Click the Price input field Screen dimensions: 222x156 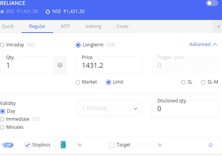coord(109,65)
